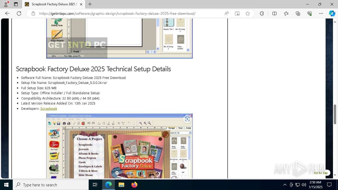Screen dimensions: 338x190
Task: Open Immersive Reader icon in address bar
Action: click(x=237, y=13)
